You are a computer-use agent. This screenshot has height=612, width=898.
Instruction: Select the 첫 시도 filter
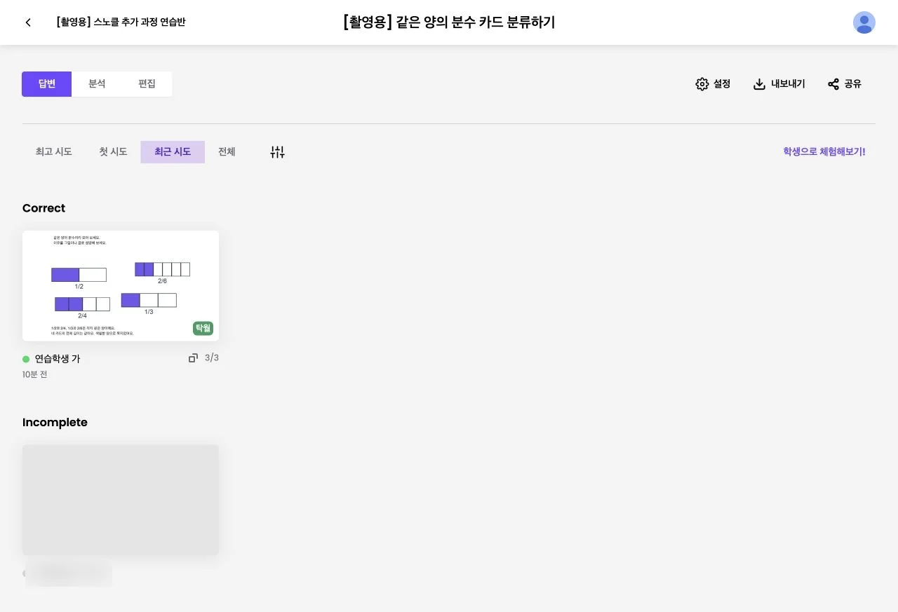click(113, 152)
